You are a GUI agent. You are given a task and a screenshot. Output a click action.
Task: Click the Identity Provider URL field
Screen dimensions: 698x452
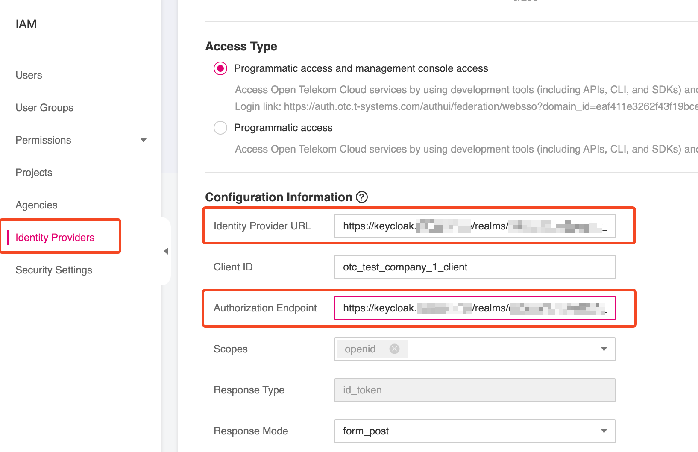(474, 226)
